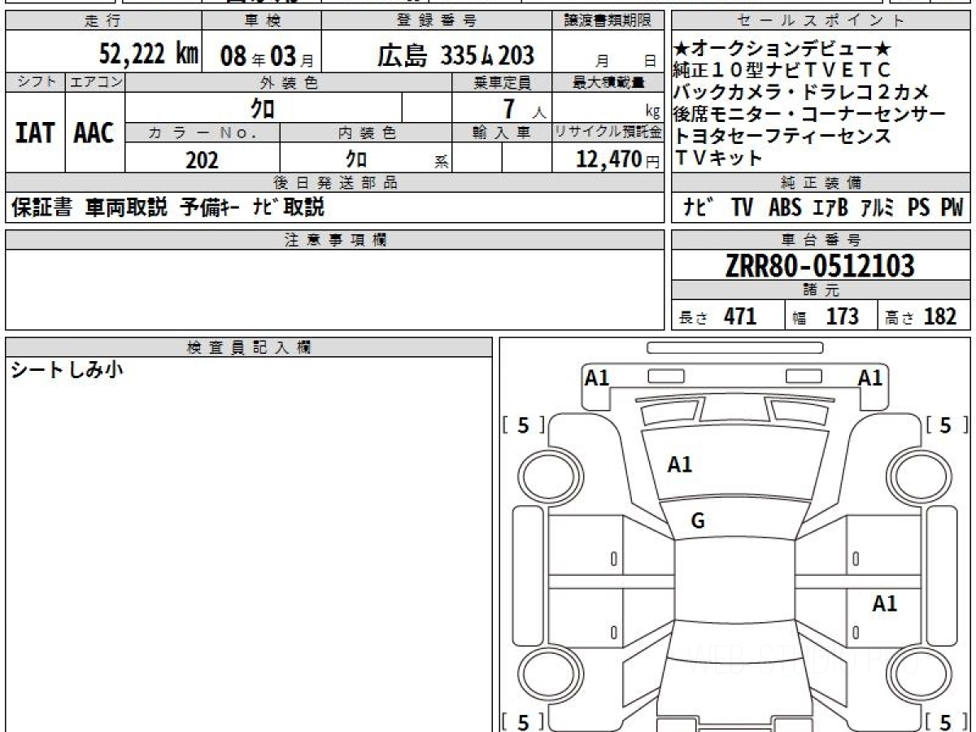The image size is (976, 732).
Task: Select the アルミ equipment label
Action: tap(878, 207)
